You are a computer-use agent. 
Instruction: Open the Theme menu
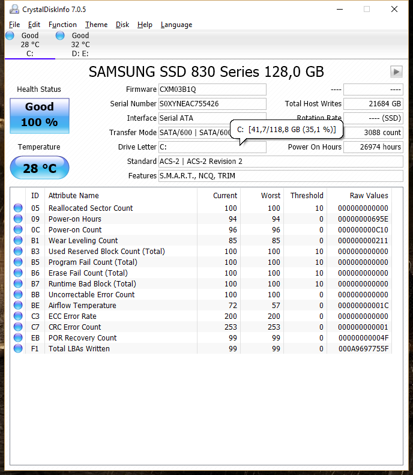click(x=96, y=25)
